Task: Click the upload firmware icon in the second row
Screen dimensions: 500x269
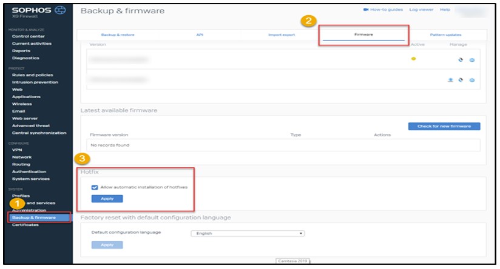Action: [450, 80]
